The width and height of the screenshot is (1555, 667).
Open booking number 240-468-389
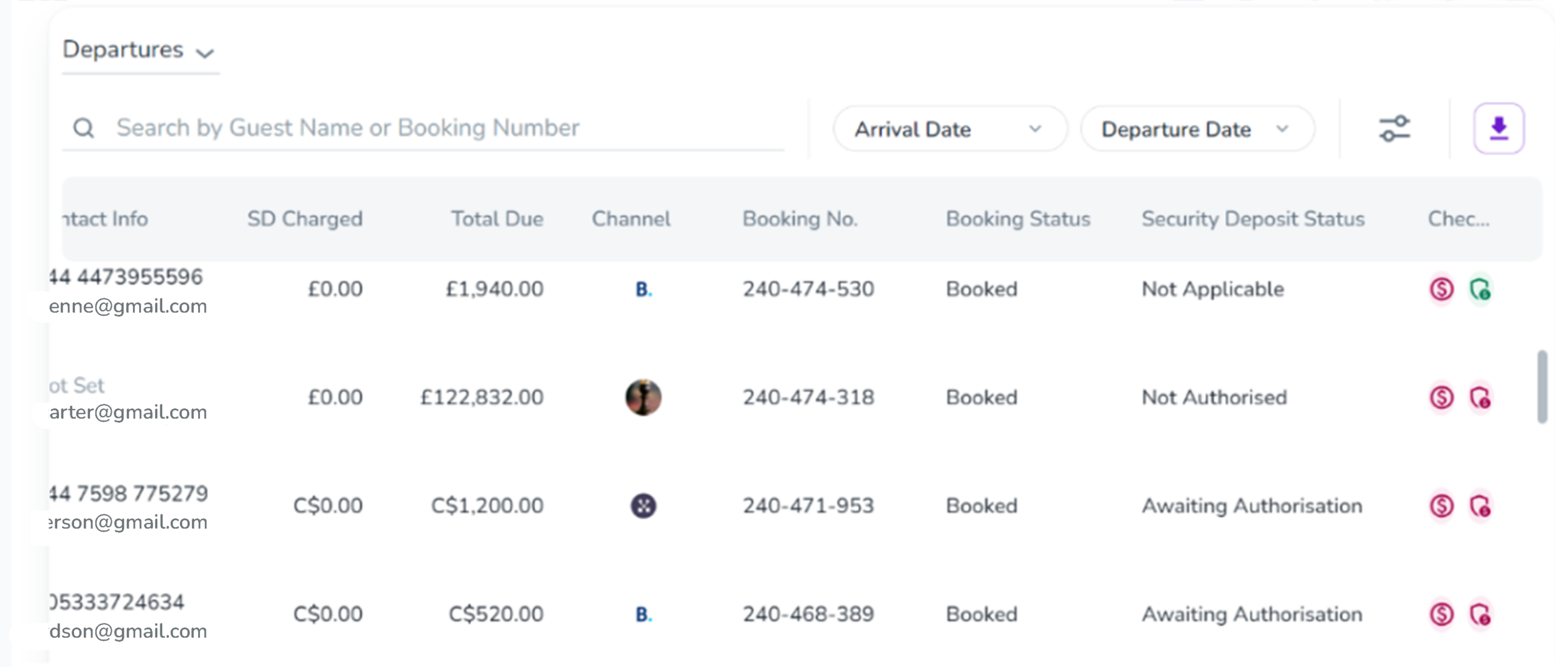808,614
